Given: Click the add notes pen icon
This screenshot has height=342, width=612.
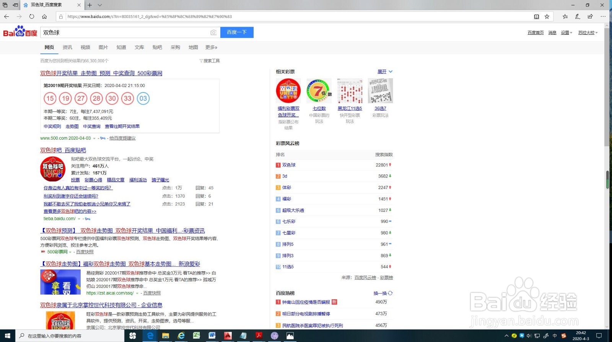Looking at the screenshot, I should (x=578, y=16).
